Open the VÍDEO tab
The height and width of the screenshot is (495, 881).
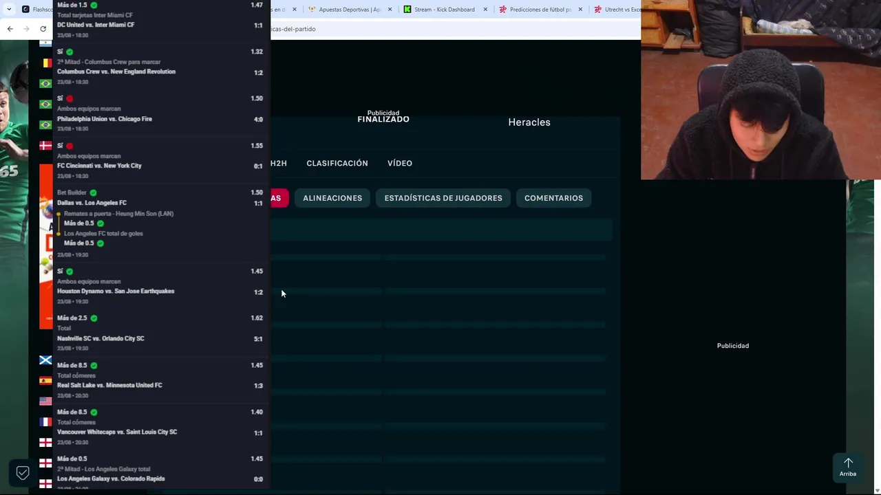tap(400, 164)
